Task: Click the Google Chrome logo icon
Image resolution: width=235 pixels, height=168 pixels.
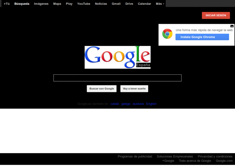Action: click(x=167, y=34)
